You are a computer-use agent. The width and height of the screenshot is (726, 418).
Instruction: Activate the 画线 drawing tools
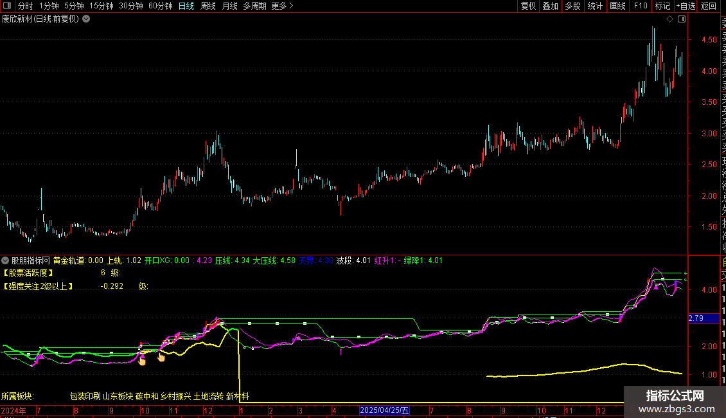coord(617,6)
